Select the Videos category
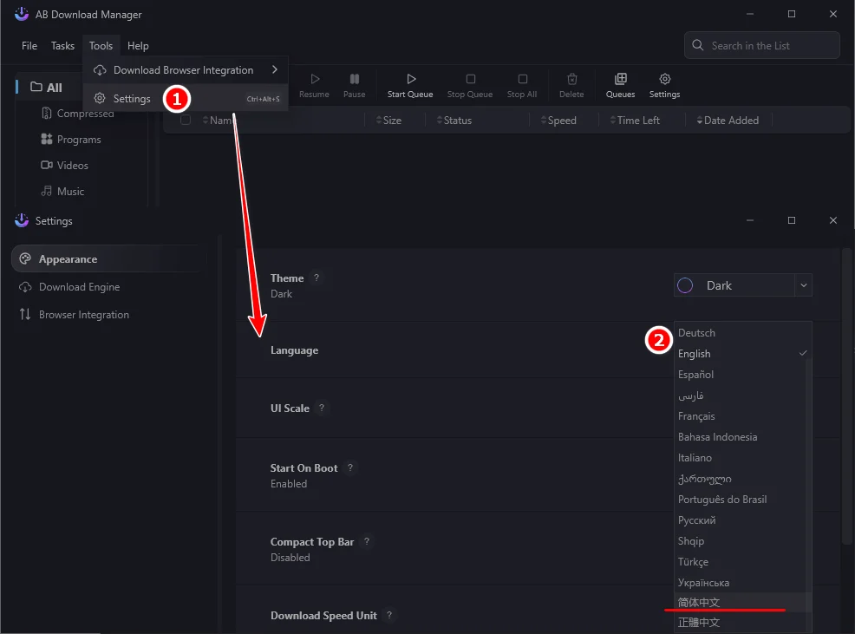The width and height of the screenshot is (855, 634). point(64,166)
